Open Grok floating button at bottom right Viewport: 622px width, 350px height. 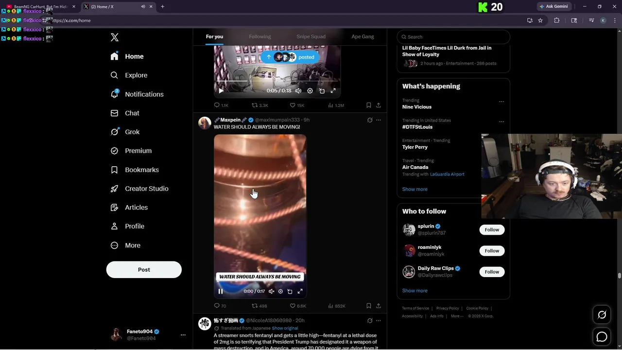pos(602,315)
